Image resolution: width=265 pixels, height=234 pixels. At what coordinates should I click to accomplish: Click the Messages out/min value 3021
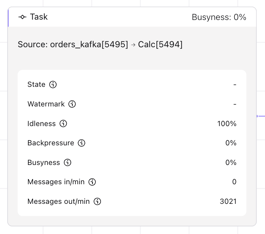[228, 201]
